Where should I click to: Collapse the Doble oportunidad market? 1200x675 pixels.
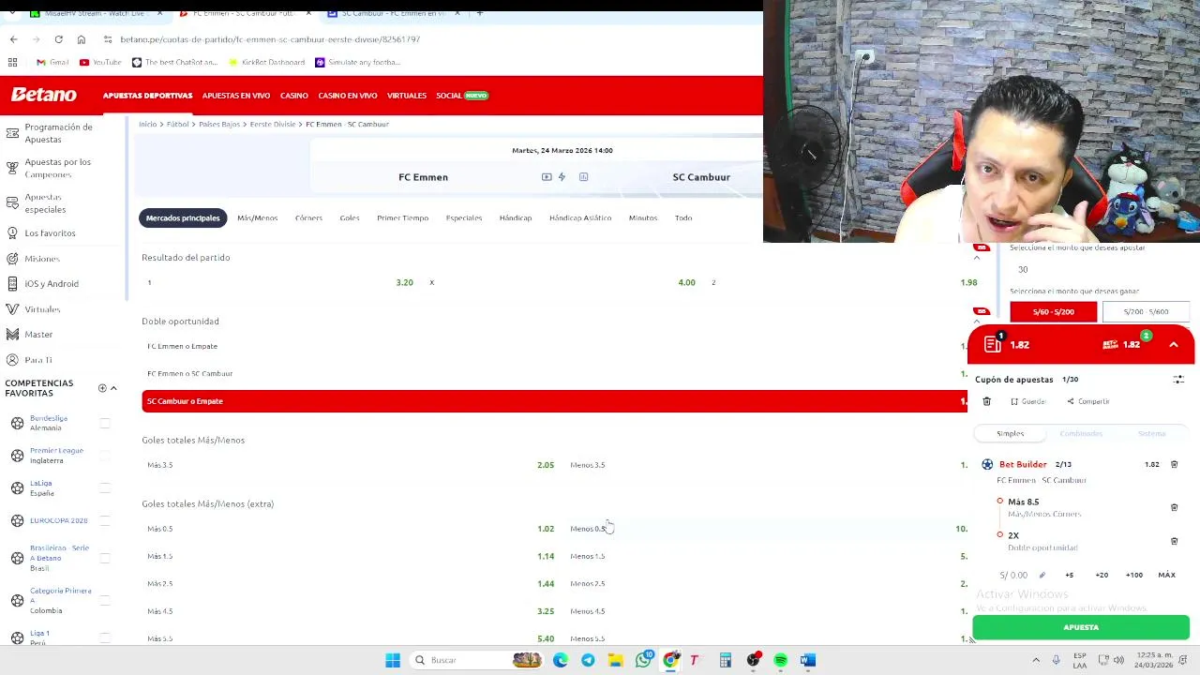pos(977,321)
